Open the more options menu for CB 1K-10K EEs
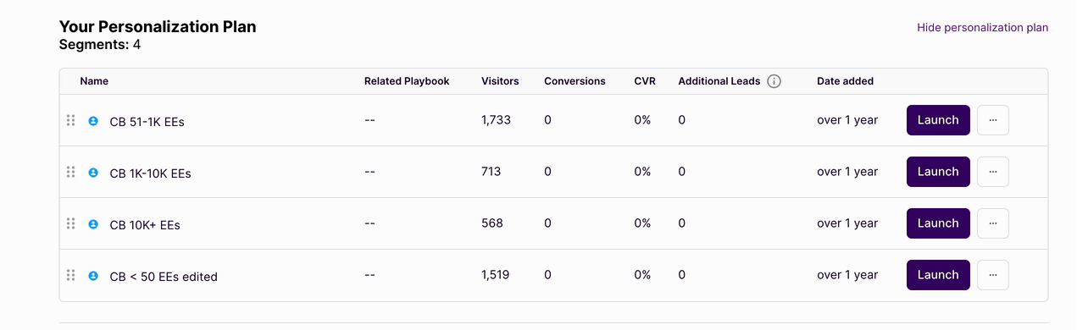The height and width of the screenshot is (330, 1077). 993,172
